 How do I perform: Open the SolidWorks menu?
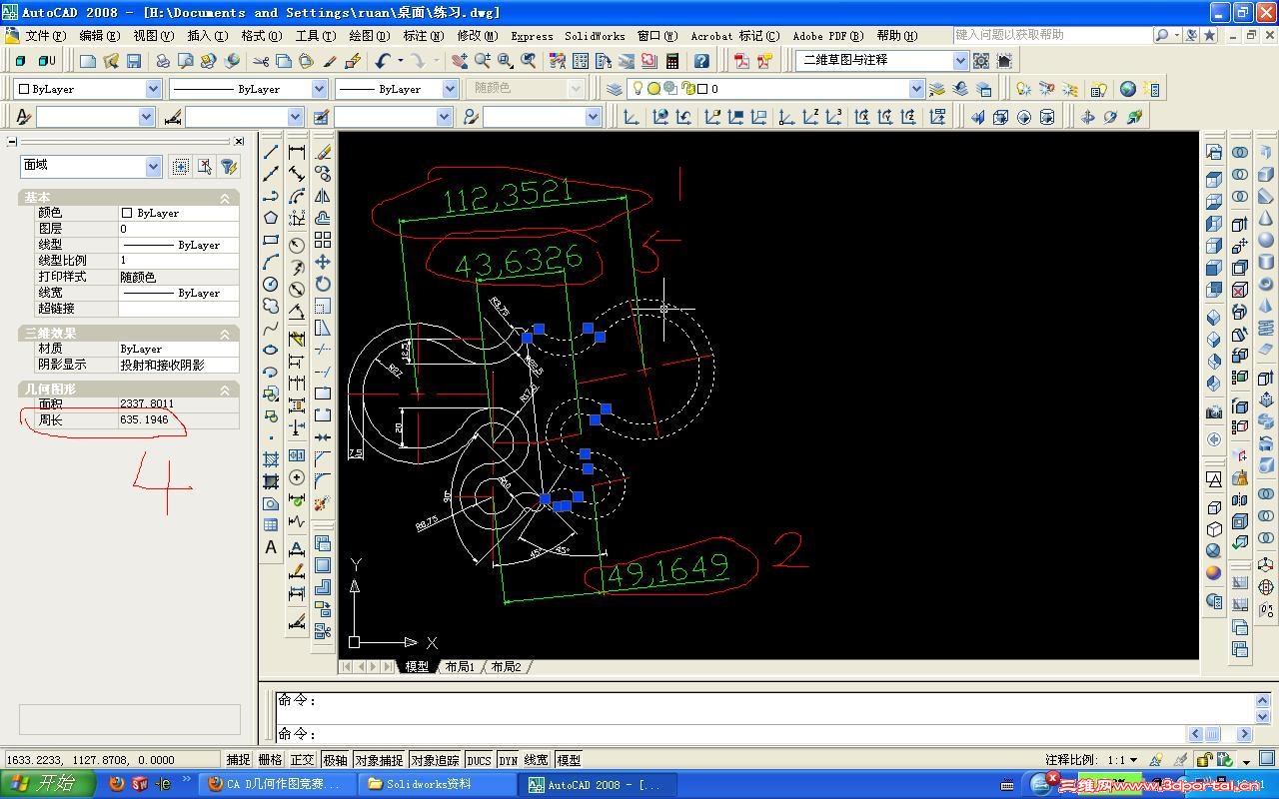click(595, 36)
